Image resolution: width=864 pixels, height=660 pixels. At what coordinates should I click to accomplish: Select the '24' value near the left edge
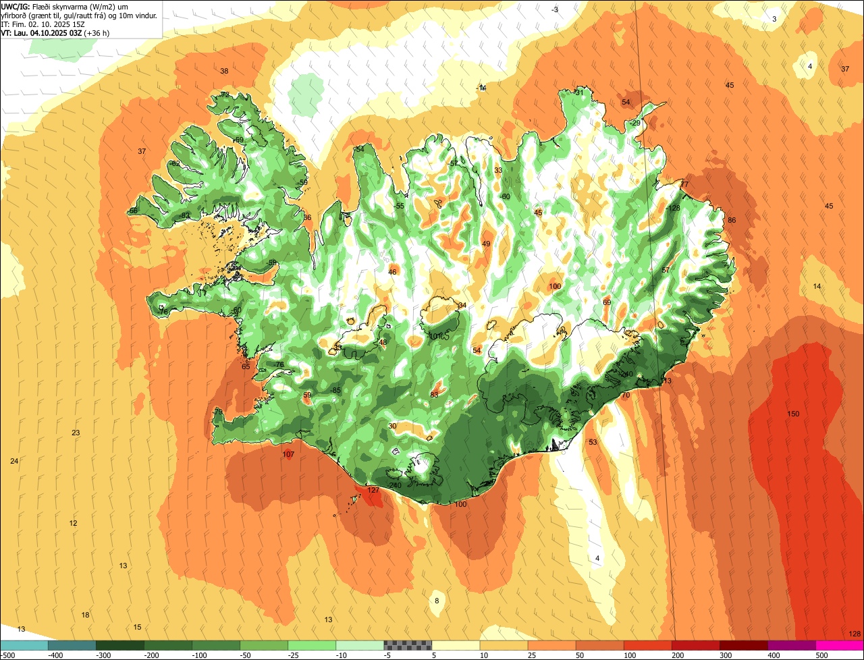[14, 461]
